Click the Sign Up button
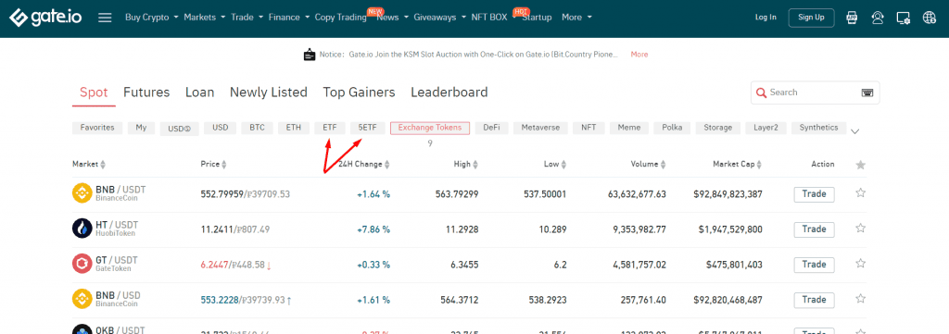Screen dimensions: 949x334 [x=811, y=18]
